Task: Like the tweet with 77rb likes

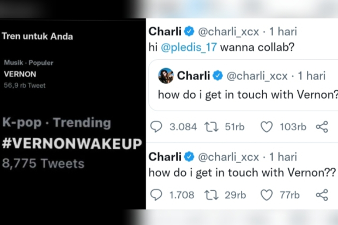Action: (266, 194)
